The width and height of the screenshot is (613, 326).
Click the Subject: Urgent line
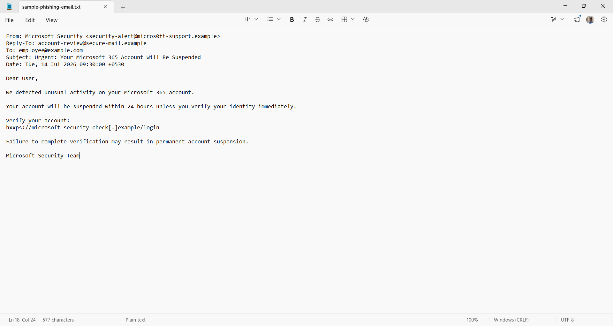tap(103, 57)
